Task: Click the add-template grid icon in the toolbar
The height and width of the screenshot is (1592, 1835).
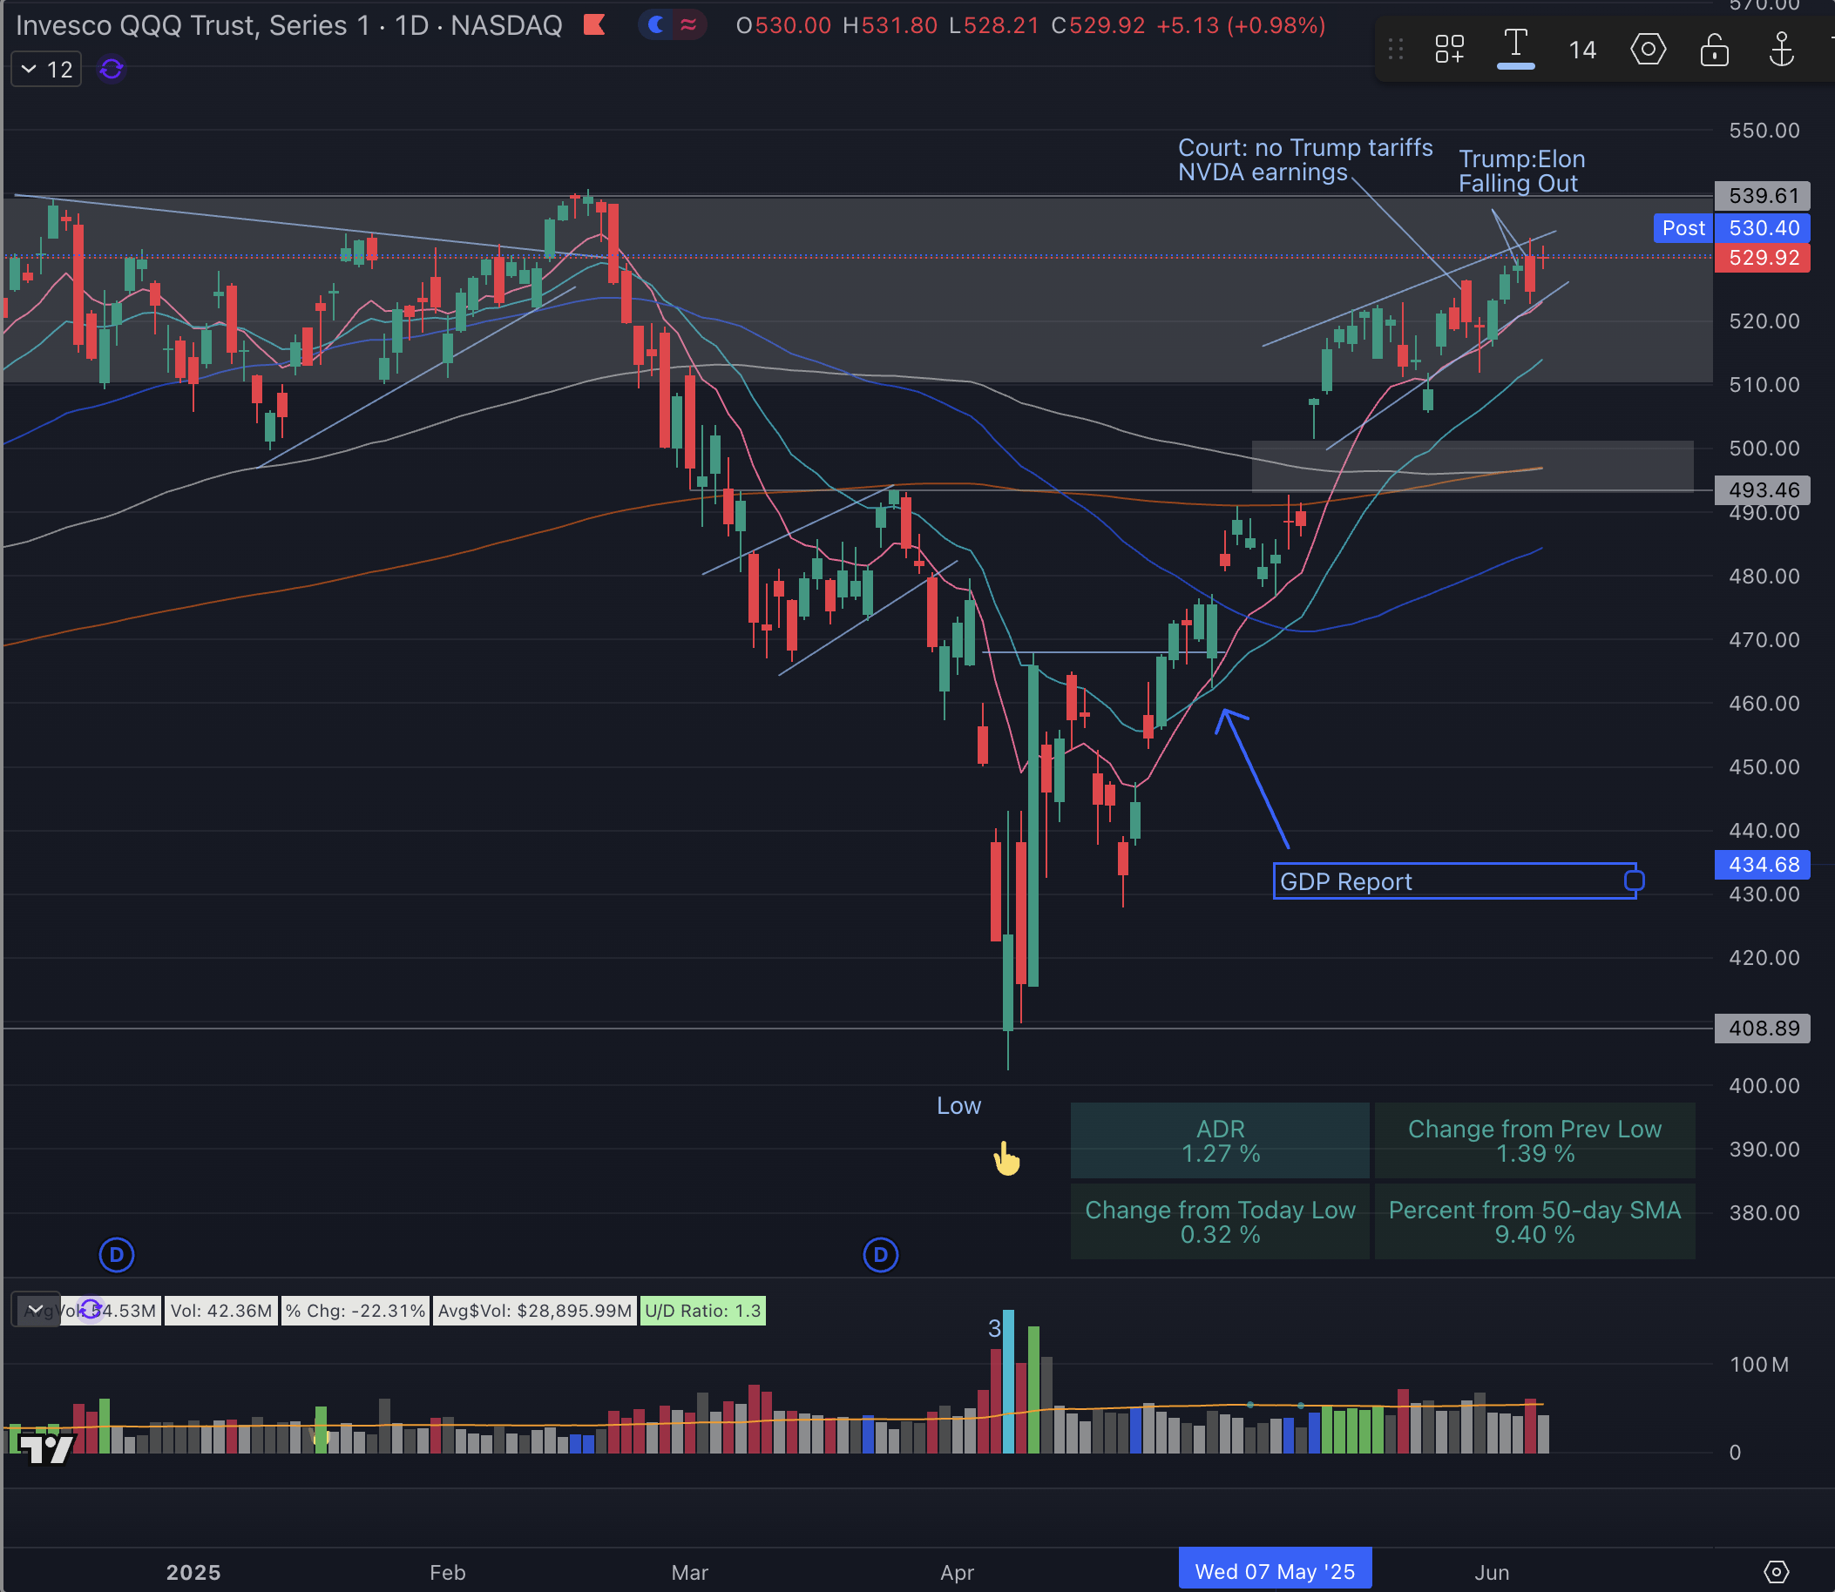Action: click(x=1450, y=50)
